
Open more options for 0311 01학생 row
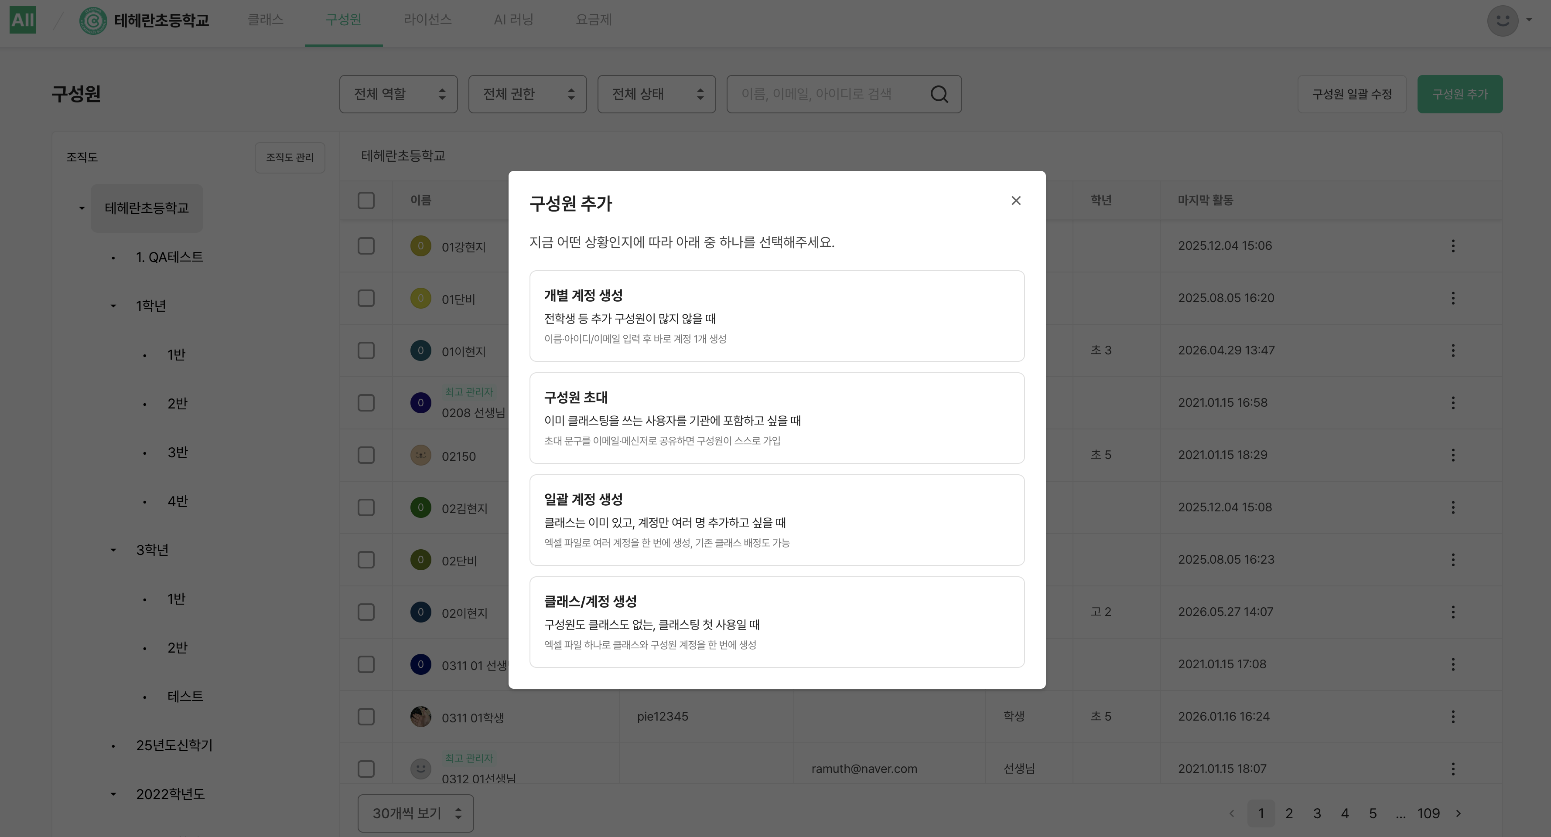(1453, 717)
